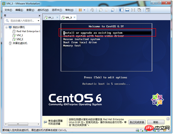Close the VM_1 tab
This screenshot has height=134, width=173.
57,17
